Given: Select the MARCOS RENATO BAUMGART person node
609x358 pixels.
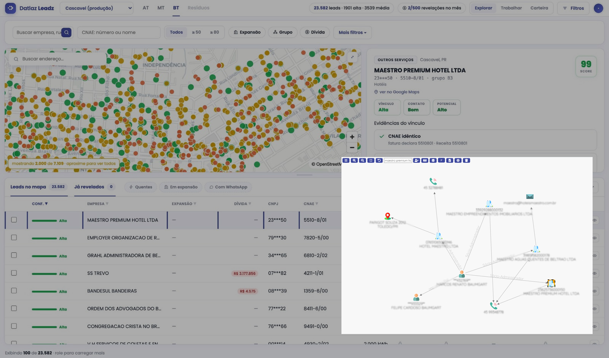Looking at the screenshot, I should click(x=462, y=274).
